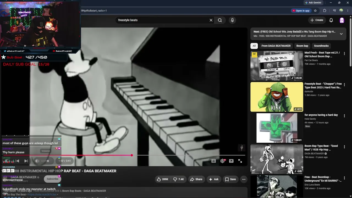Open the browser media controls icon
Image resolution: width=352 pixels, height=198 pixels.
334,11
